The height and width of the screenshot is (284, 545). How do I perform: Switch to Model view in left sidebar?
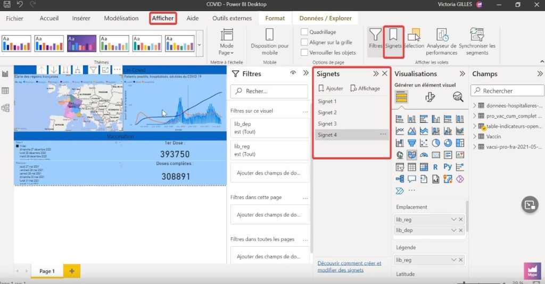5,108
